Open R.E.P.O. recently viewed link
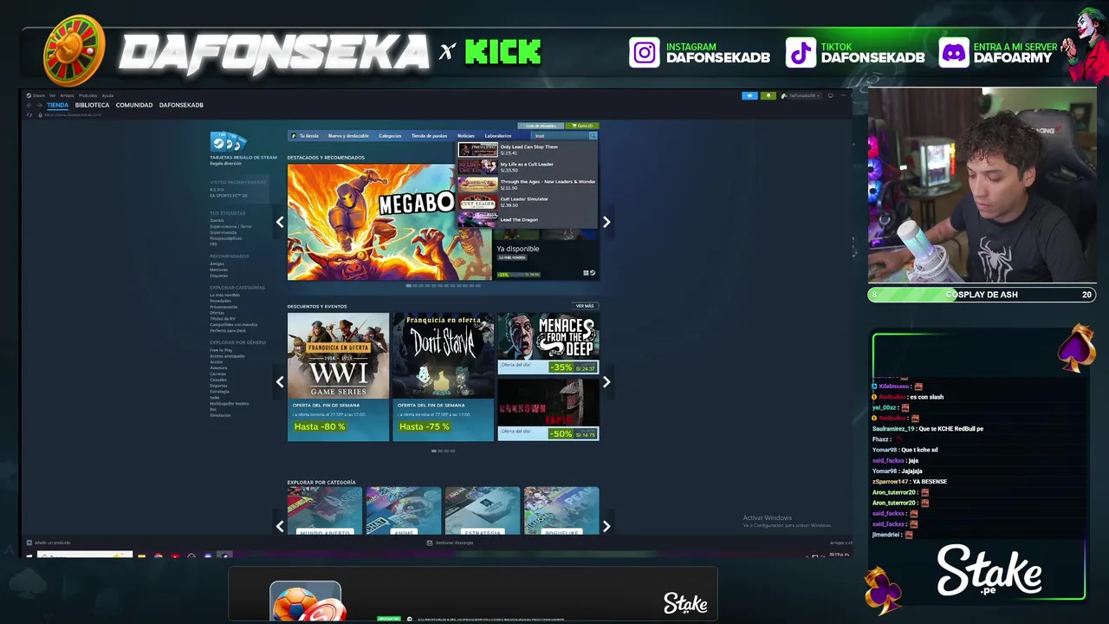 (217, 190)
